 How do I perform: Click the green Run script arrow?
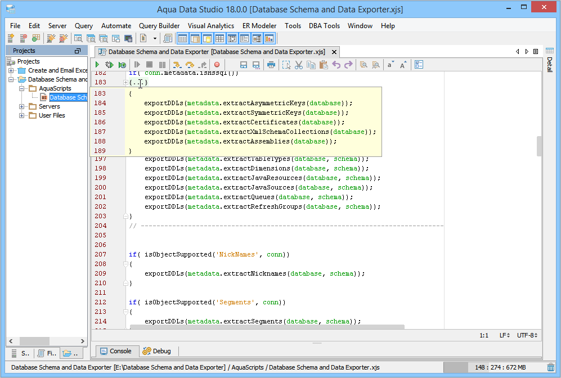(97, 65)
